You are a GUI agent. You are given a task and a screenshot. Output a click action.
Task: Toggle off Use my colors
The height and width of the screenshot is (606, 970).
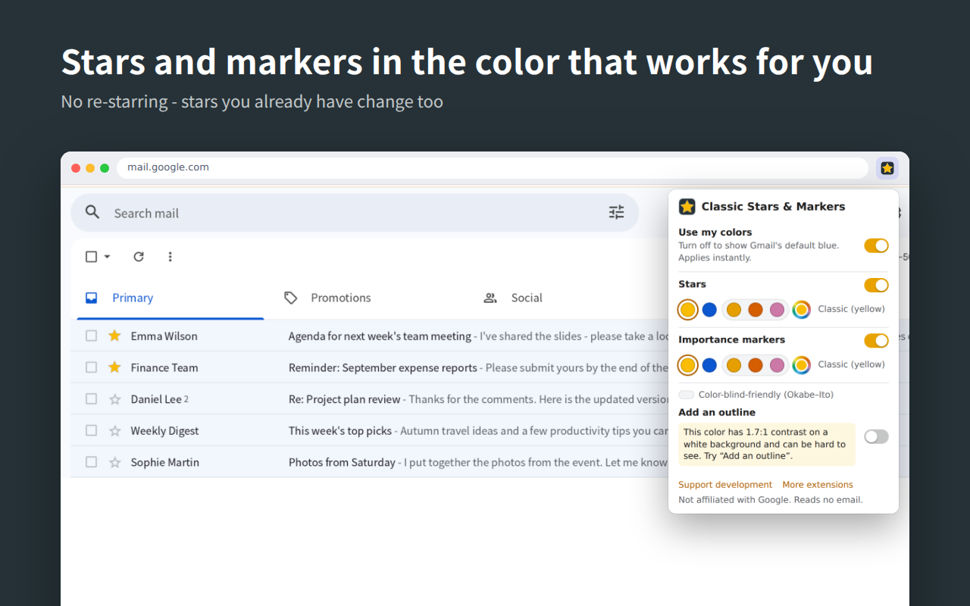point(876,245)
